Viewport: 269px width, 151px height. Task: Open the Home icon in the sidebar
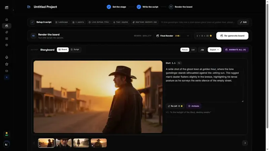click(6, 19)
